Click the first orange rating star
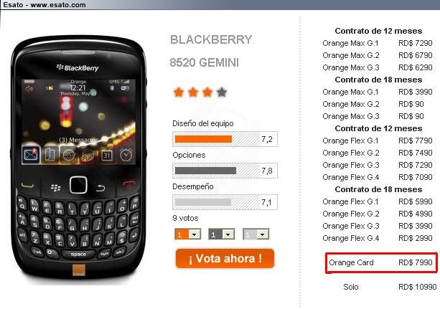 179,92
